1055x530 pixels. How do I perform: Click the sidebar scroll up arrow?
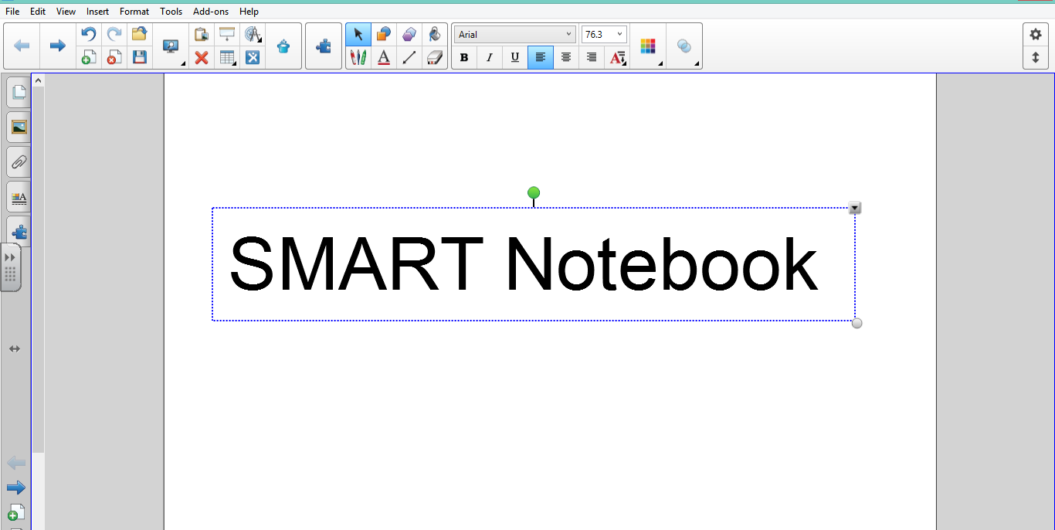[x=38, y=80]
